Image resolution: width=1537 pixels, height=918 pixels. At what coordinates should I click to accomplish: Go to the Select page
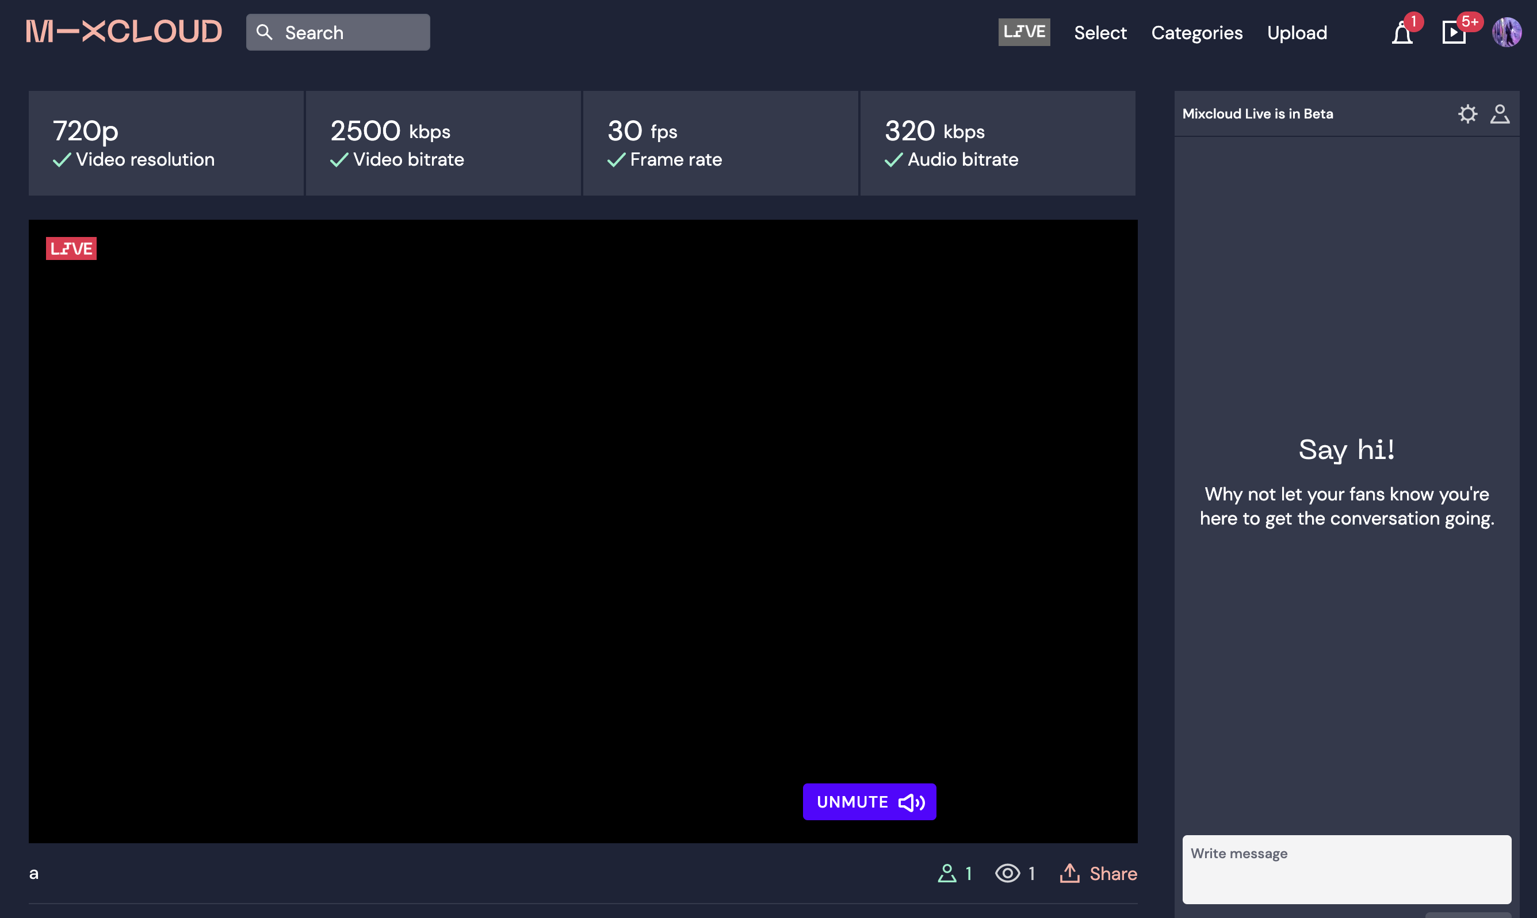point(1100,33)
